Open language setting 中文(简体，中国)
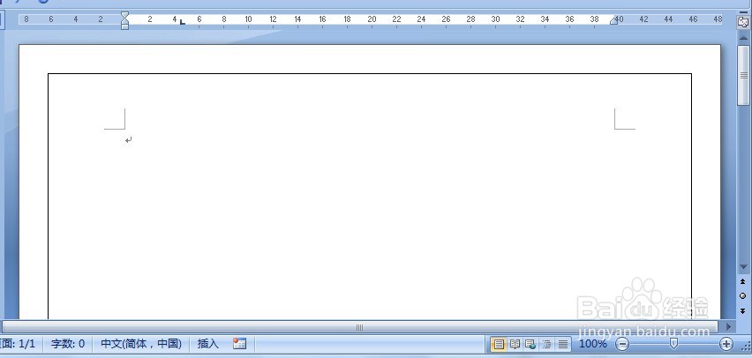Viewport: 752px width, 358px height. pyautogui.click(x=141, y=344)
